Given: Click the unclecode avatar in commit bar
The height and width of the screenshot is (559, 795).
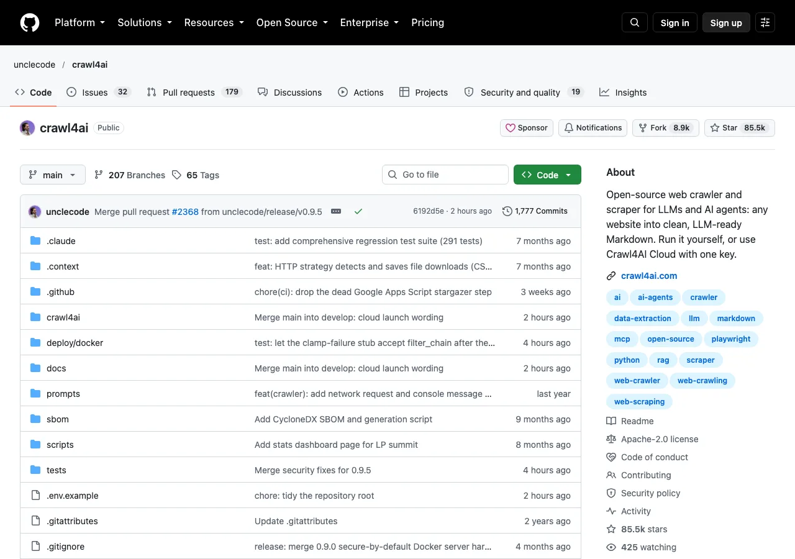Looking at the screenshot, I should pos(35,211).
